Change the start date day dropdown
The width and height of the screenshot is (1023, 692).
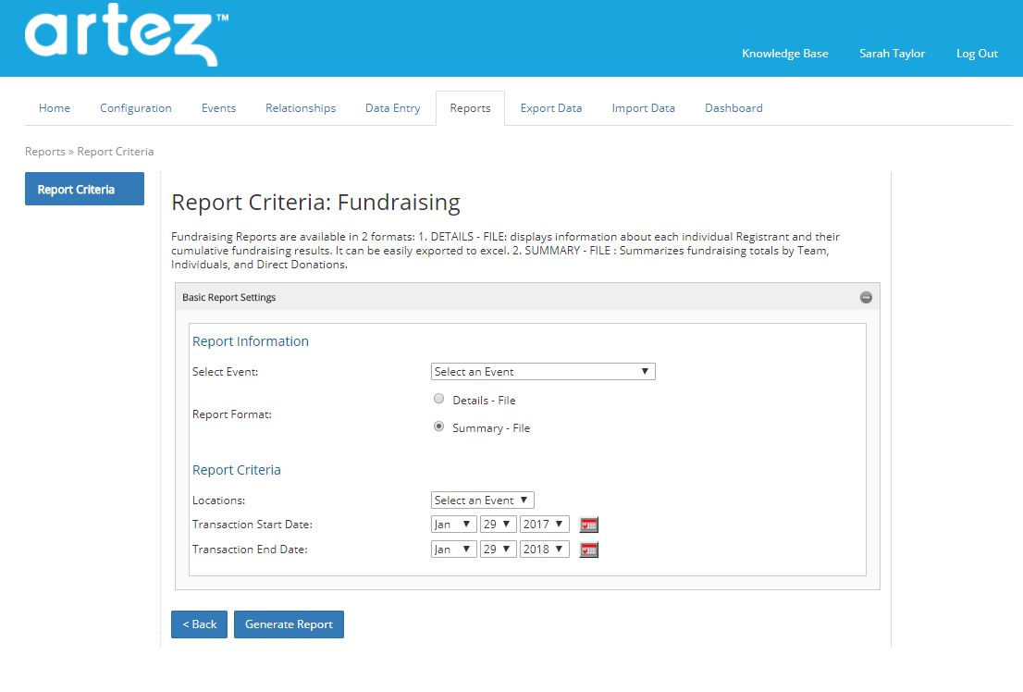498,525
